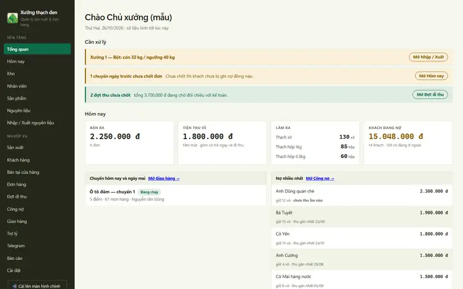This screenshot has height=289, width=463.
Task: Follow the Mở Giao hàng link
Action: coord(164,179)
